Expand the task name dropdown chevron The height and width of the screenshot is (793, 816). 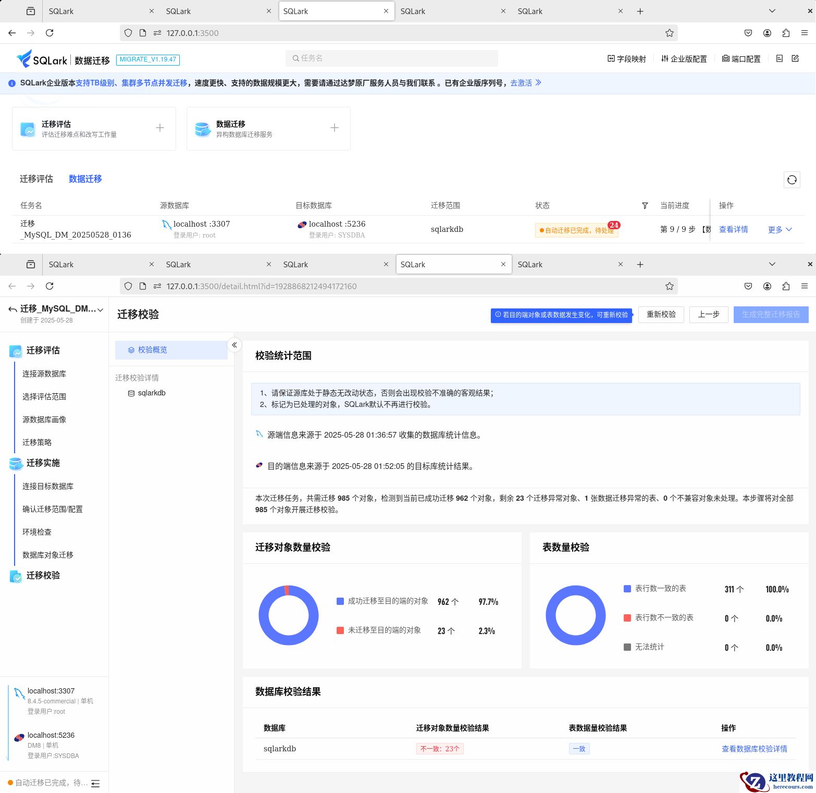101,309
